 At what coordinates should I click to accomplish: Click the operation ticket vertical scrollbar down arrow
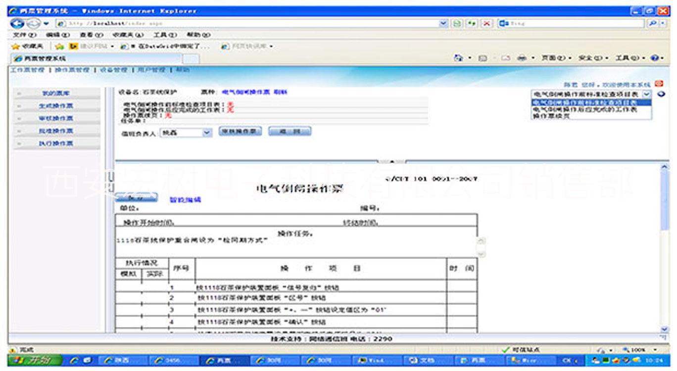[665, 329]
